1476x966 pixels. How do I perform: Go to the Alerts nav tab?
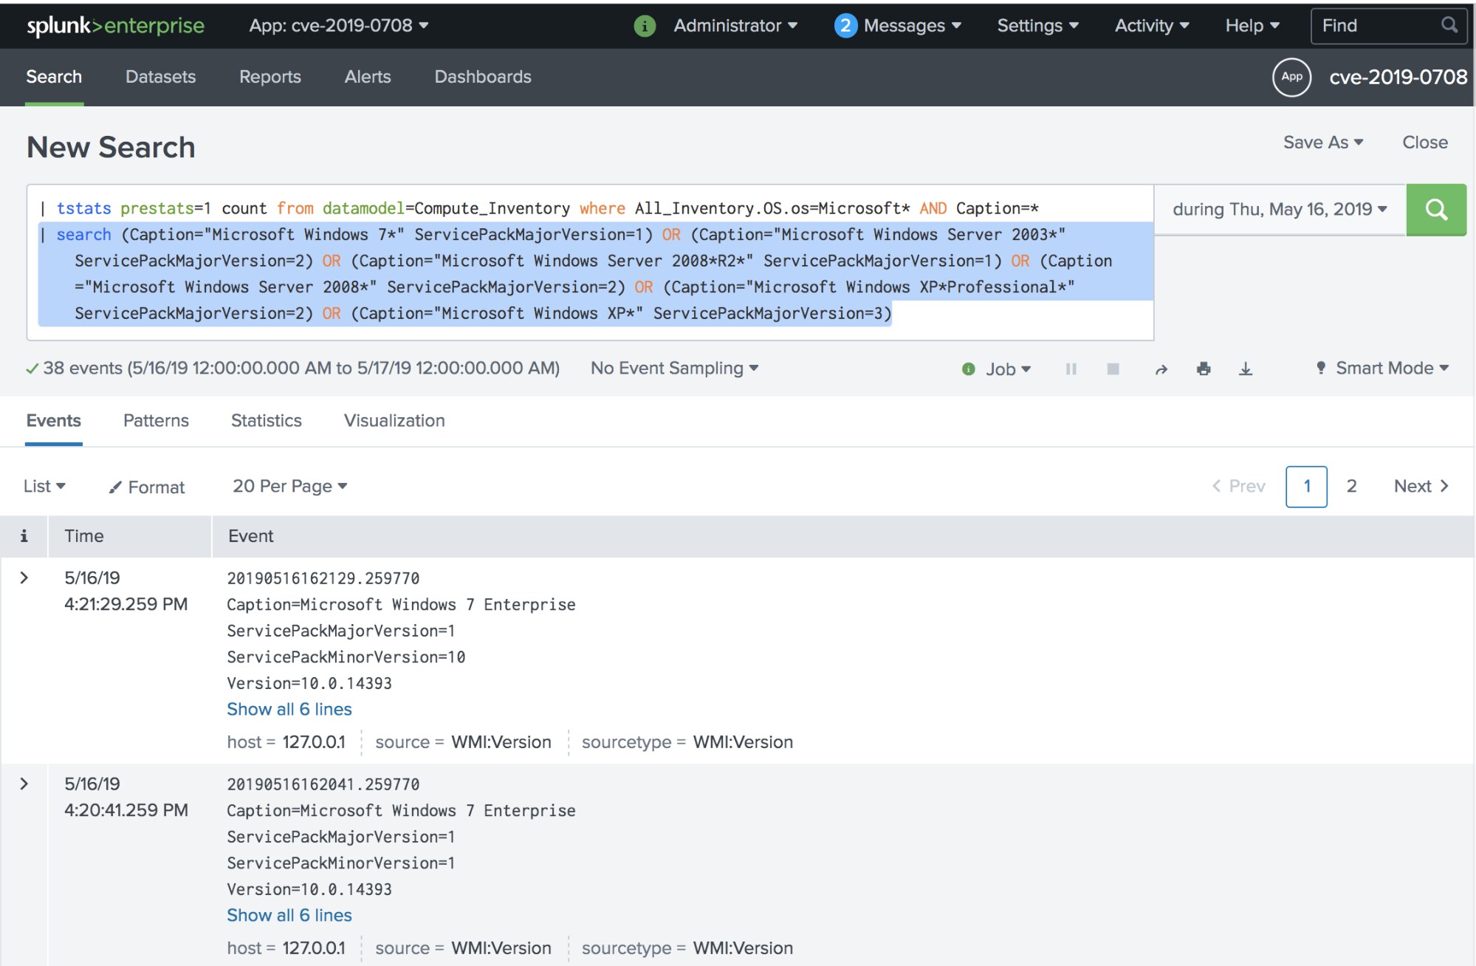368,77
